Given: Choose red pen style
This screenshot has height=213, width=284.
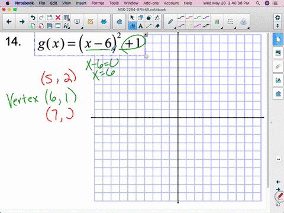Looking at the screenshot, I should point(189,18).
